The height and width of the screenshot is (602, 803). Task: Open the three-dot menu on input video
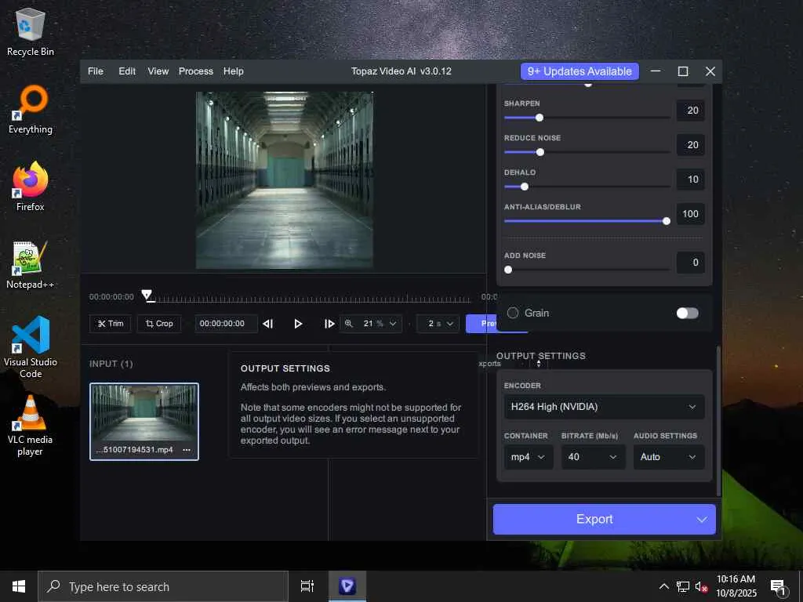(x=187, y=450)
